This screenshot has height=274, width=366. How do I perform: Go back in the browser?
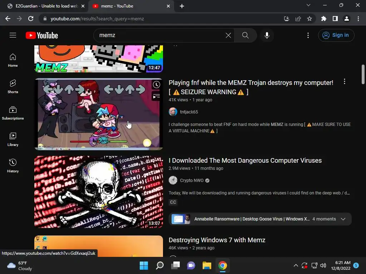(8, 19)
